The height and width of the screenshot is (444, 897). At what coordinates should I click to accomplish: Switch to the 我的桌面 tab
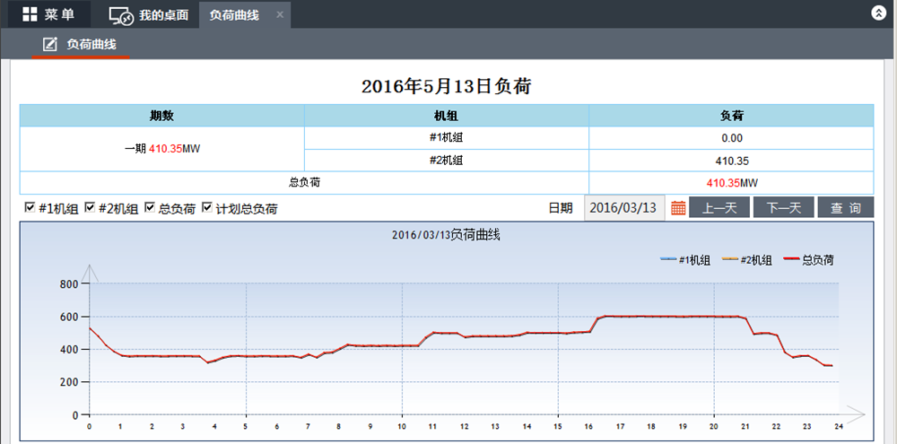[162, 15]
